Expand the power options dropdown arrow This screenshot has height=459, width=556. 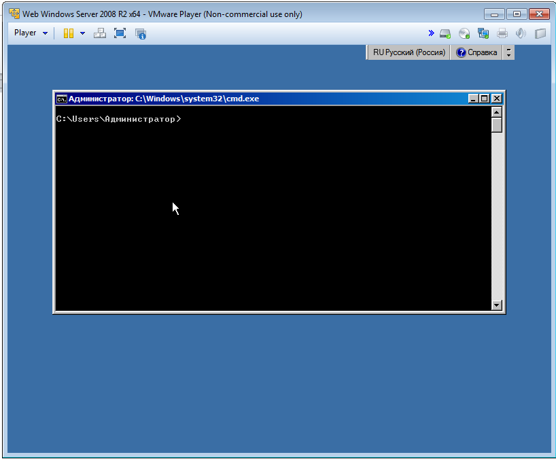[83, 33]
